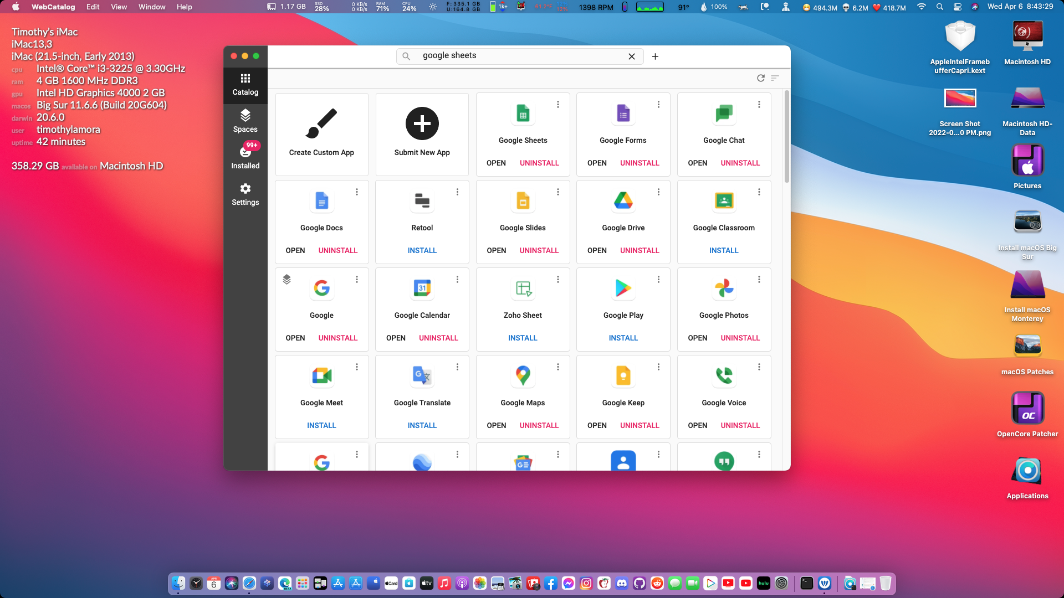Screen dimensions: 1064x598
Task: Click the Zoho Sheet app icon
Action: [x=523, y=288]
